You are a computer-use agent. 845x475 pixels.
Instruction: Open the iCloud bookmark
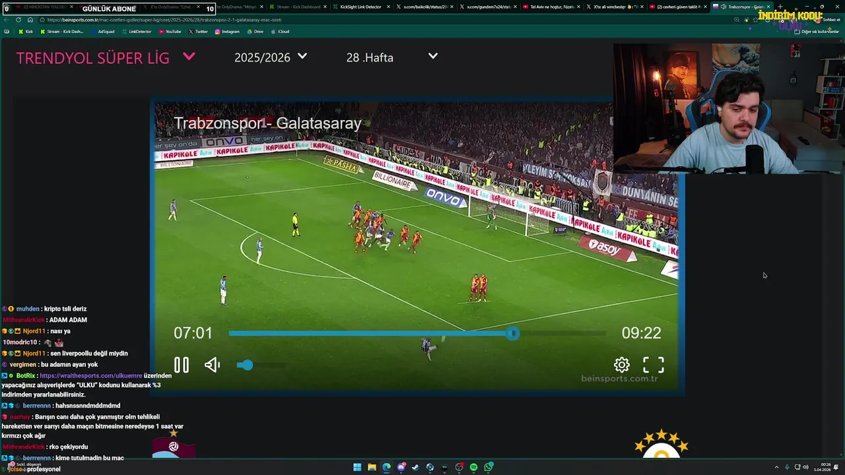(280, 31)
